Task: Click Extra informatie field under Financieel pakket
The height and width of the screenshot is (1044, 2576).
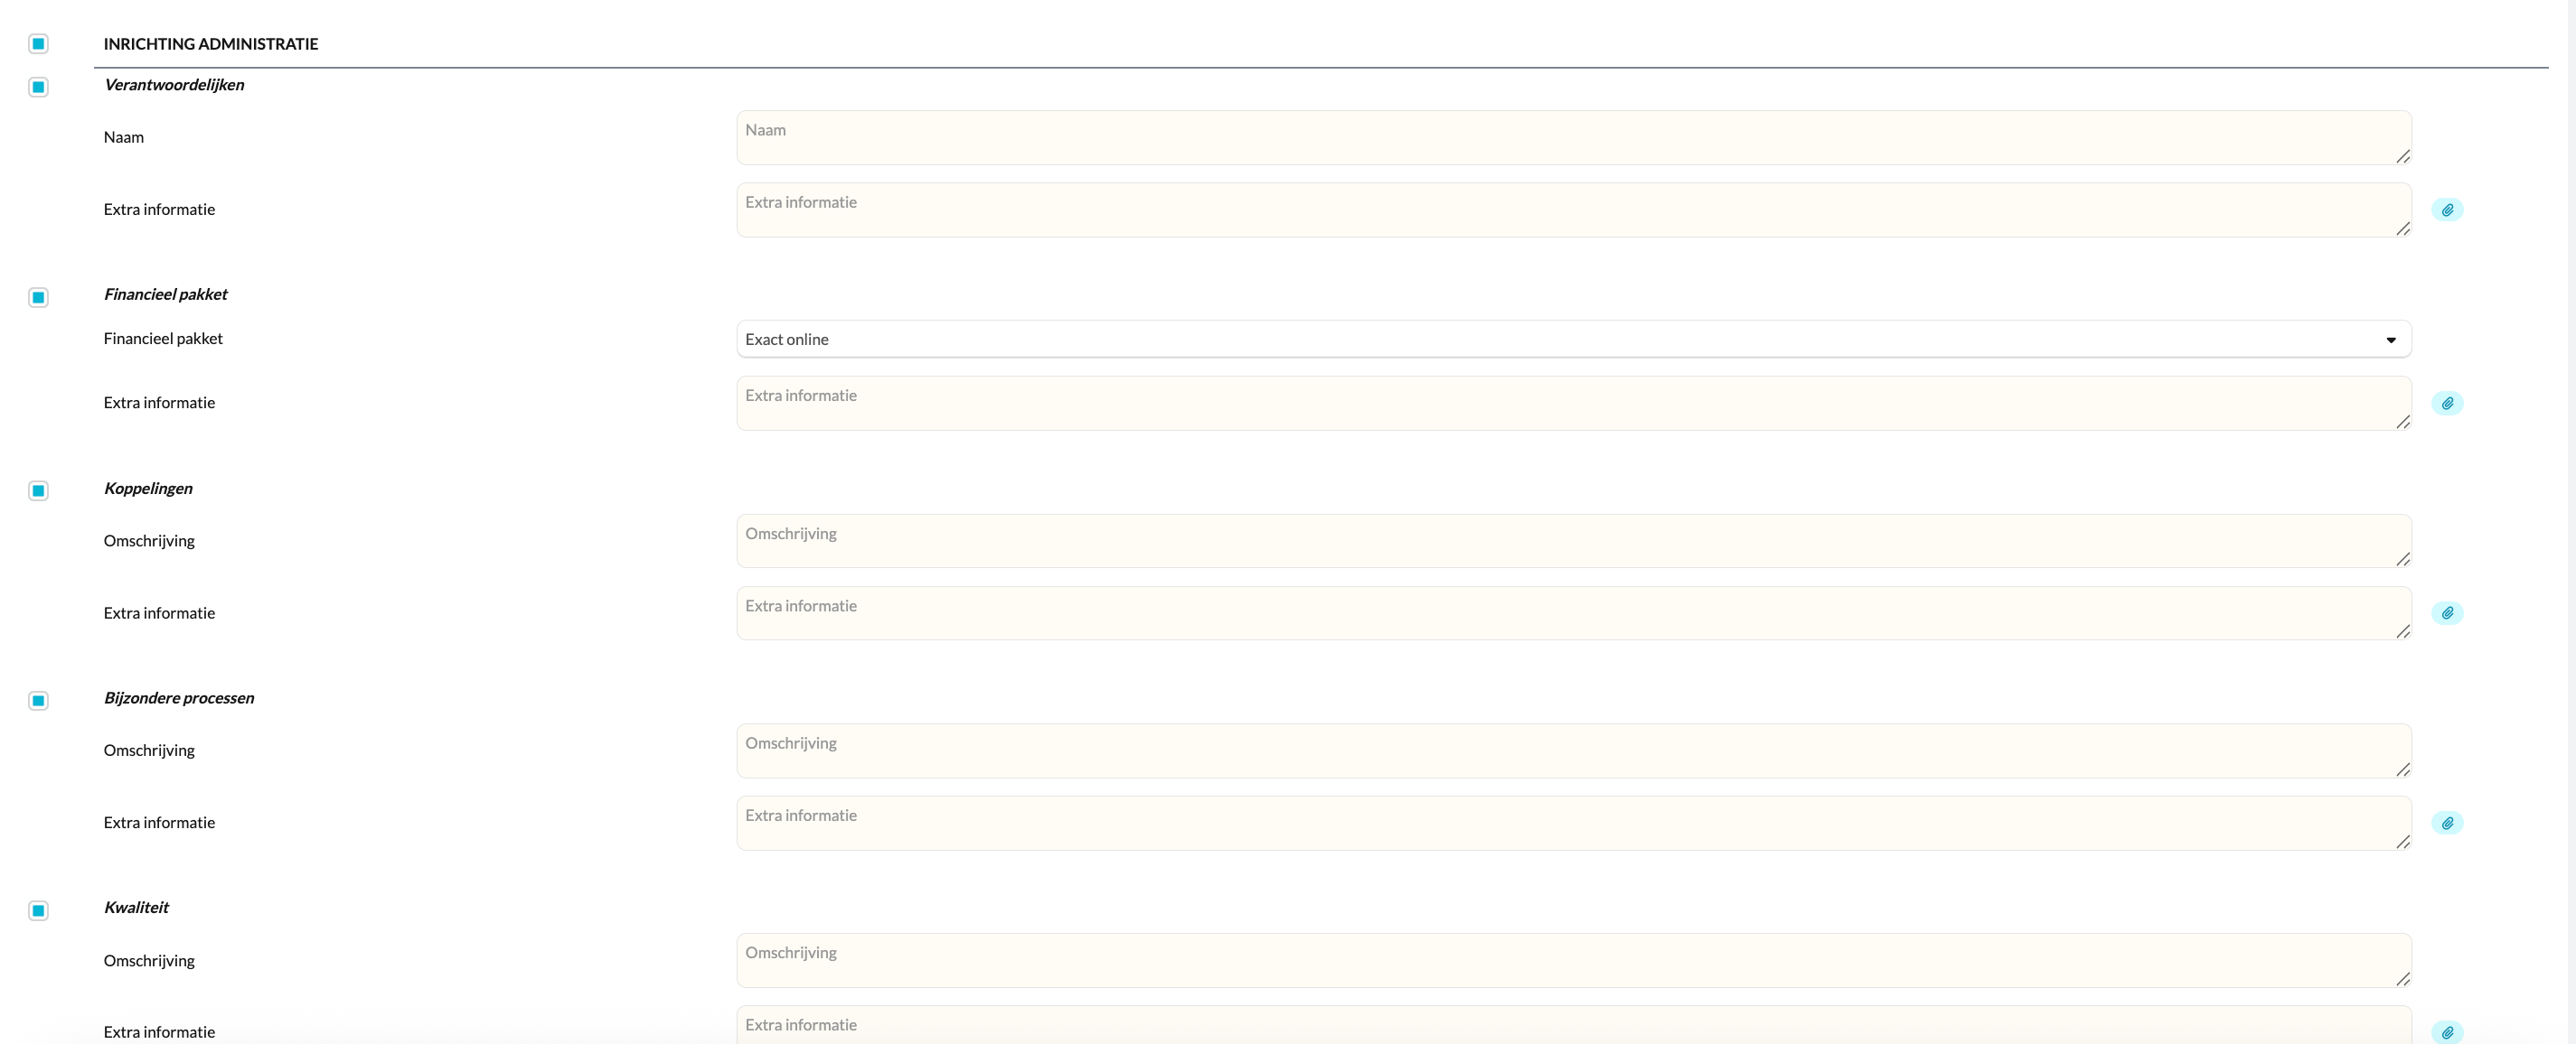Action: pos(1572,404)
